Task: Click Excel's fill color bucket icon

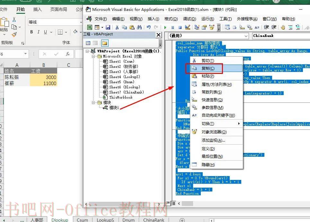Action: pos(75,31)
